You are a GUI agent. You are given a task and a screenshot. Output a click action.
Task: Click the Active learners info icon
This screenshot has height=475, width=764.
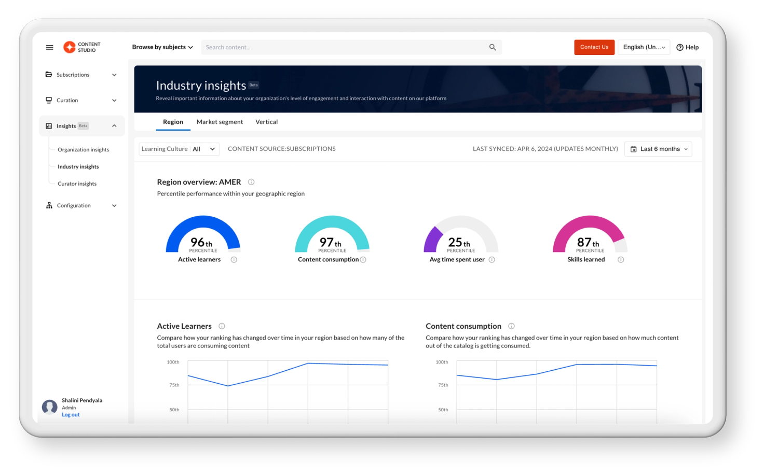pyautogui.click(x=234, y=259)
